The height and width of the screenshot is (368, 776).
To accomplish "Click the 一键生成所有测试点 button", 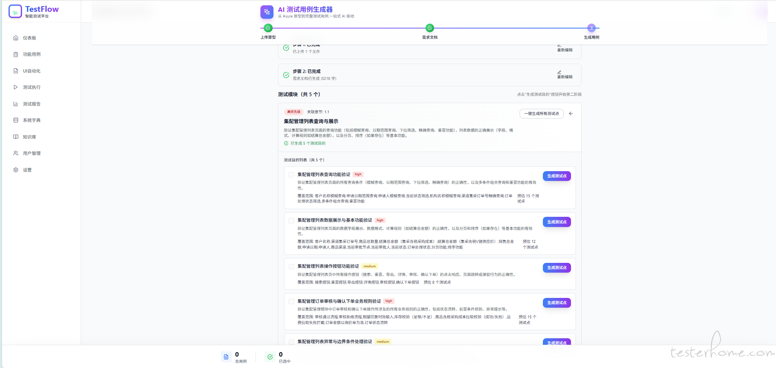I will click(x=541, y=114).
